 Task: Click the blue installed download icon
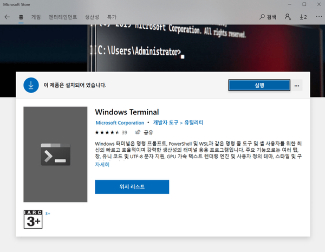click(31, 85)
